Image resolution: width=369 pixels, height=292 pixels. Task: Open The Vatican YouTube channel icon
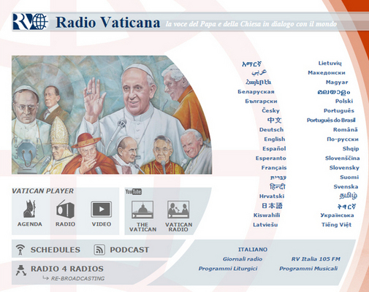[142, 210]
